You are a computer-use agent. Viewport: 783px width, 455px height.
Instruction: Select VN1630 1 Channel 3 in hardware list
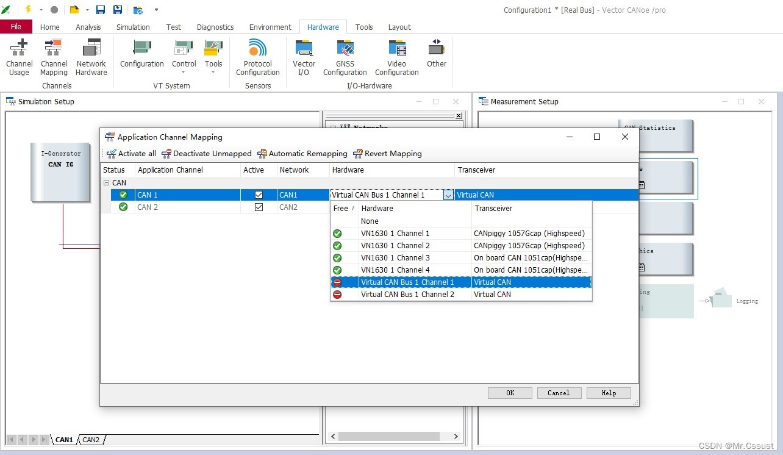tap(461, 258)
